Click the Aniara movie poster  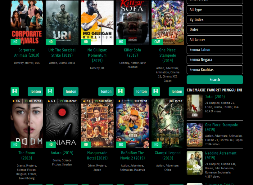click(62, 123)
